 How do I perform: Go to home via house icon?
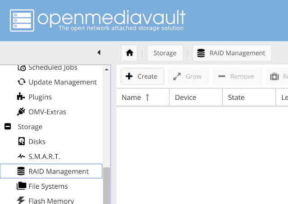click(130, 53)
